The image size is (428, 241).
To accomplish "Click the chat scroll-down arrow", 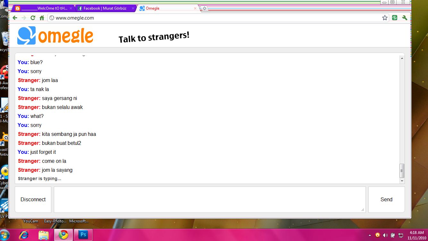I will point(402,181).
